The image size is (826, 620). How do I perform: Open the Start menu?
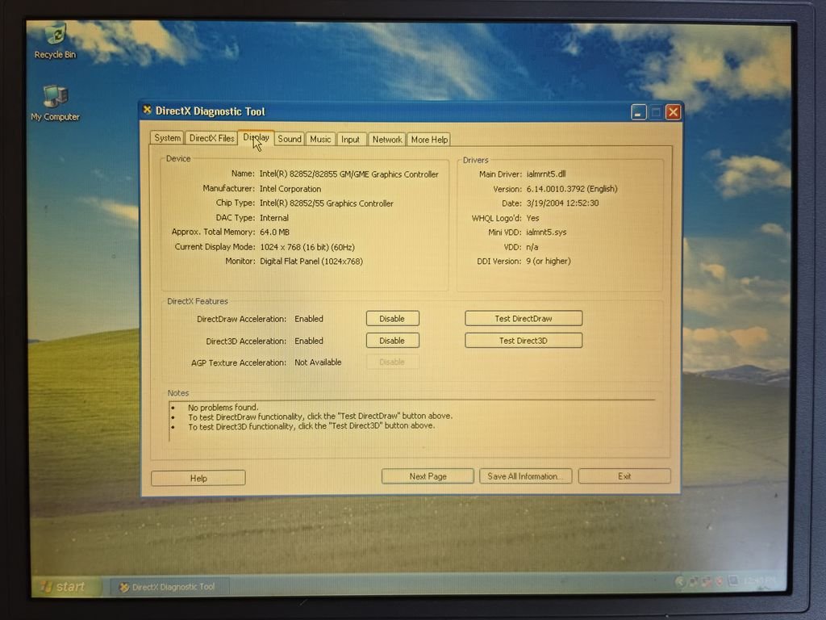66,586
